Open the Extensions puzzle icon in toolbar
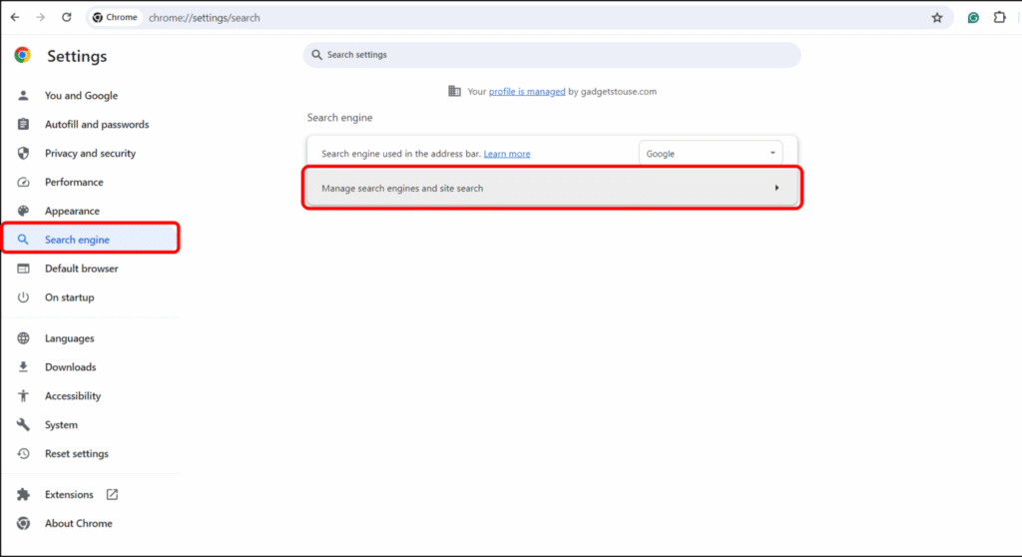This screenshot has width=1022, height=557. pos(999,17)
